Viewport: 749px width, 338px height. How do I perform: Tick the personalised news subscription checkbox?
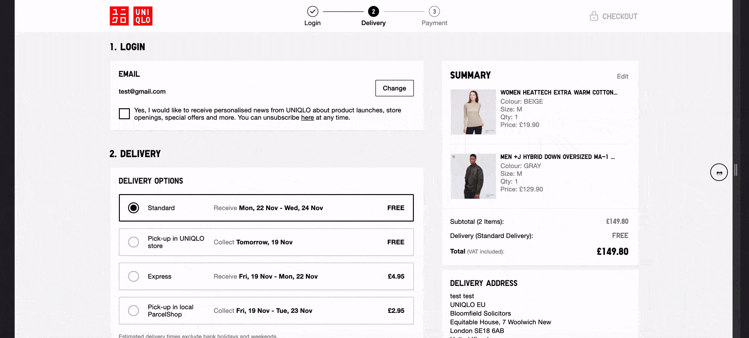click(124, 114)
